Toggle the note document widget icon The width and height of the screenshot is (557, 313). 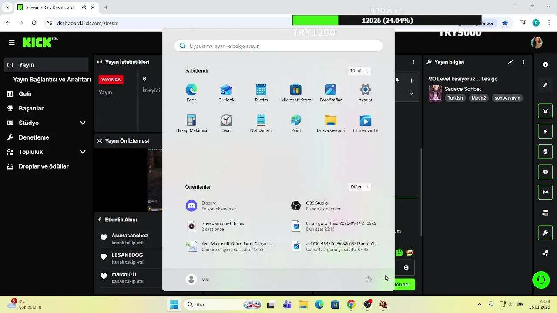click(545, 152)
